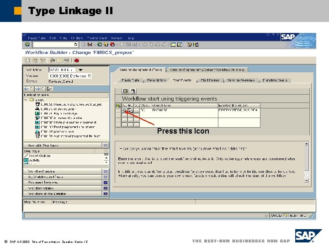This screenshot has width=329, height=247.
Task: Click the Create shortcut icon
Action: (180, 44)
